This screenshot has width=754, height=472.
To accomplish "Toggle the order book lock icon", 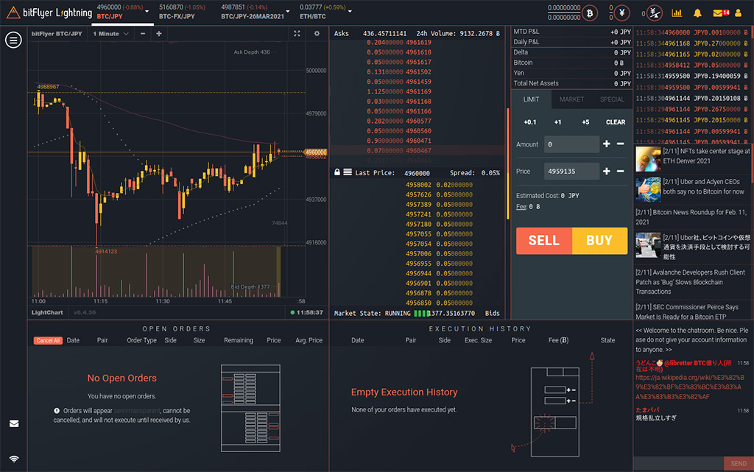I will 337,172.
